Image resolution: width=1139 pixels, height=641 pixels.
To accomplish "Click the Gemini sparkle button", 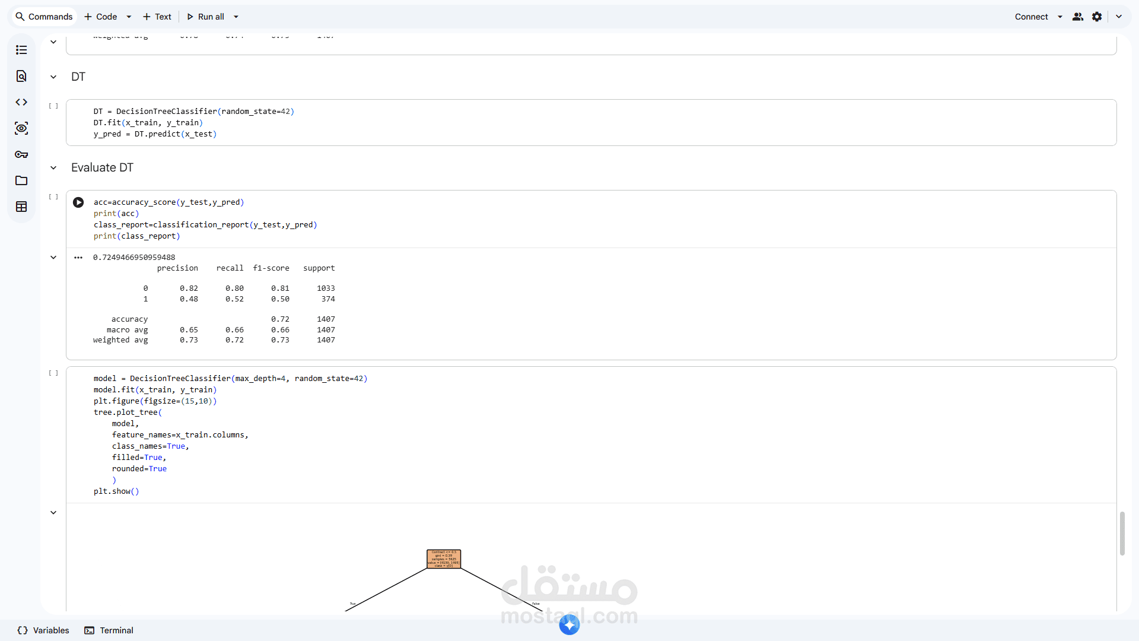I will click(x=569, y=624).
